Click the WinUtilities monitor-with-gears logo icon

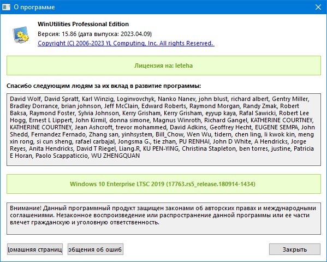(x=21, y=34)
